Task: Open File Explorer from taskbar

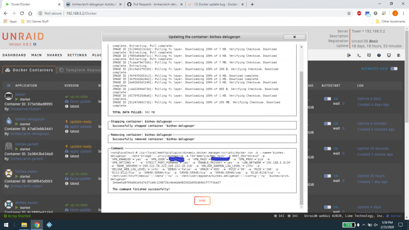Action: [x=24, y=225]
